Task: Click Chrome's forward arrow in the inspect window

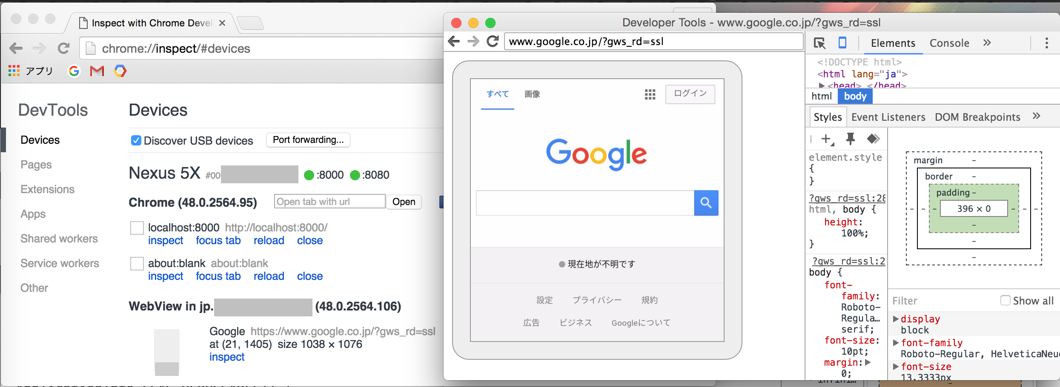Action: (39, 48)
